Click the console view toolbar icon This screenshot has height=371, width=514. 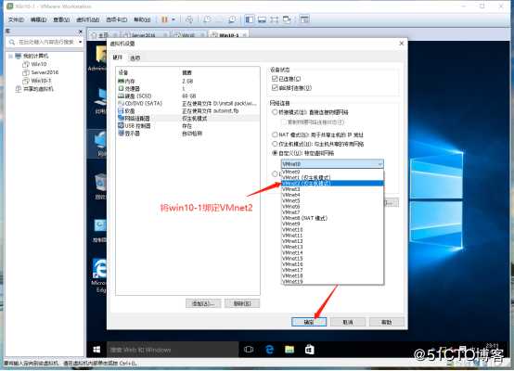click(304, 19)
